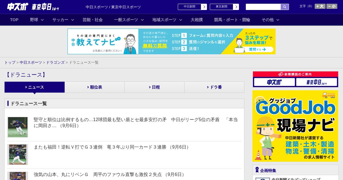Open the 中日新聞 link button

pos(190,7)
